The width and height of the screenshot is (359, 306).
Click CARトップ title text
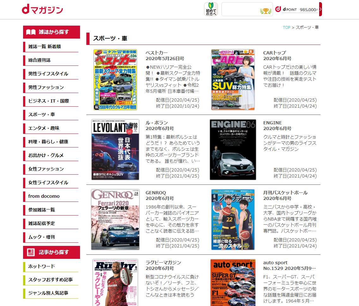tap(275, 53)
